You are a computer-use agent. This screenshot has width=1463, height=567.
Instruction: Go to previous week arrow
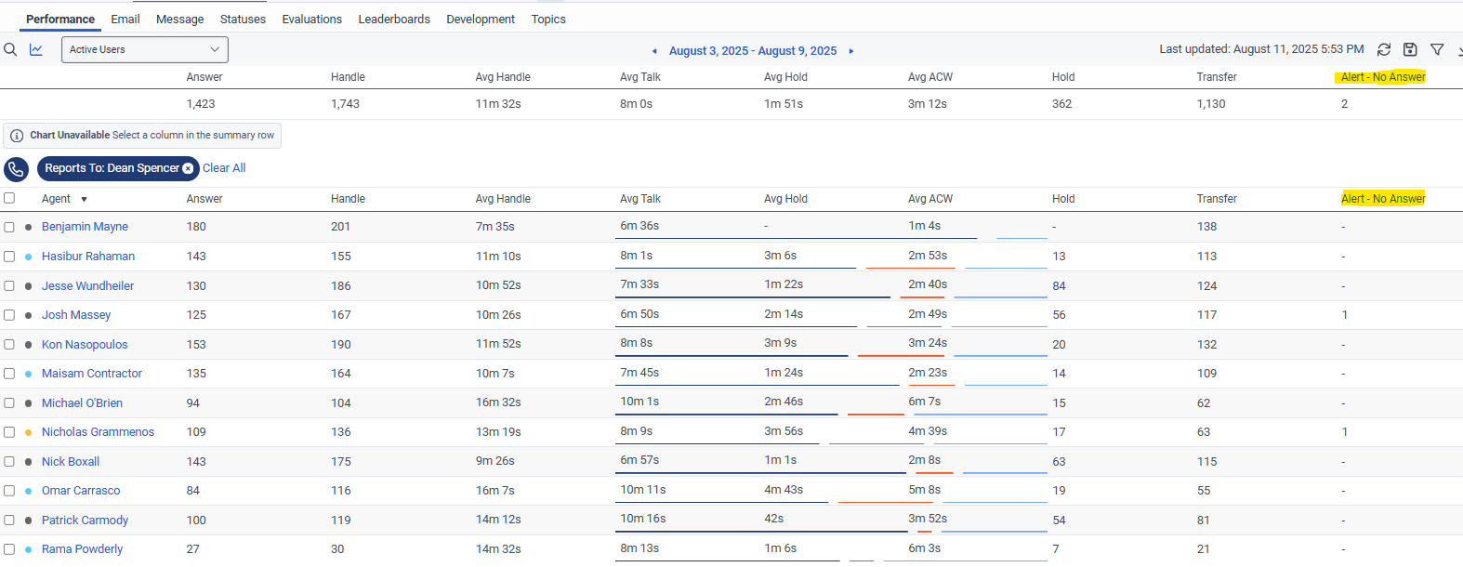654,51
